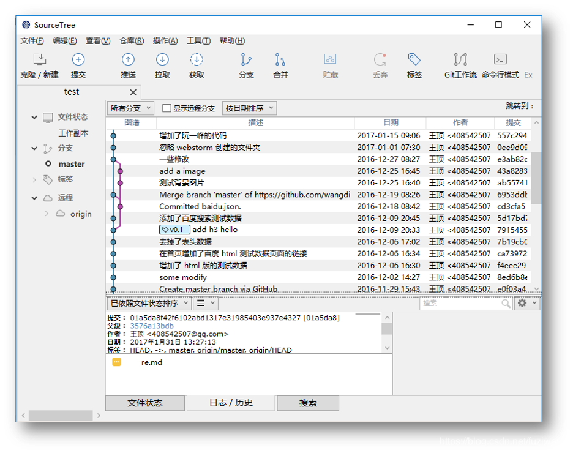Screen dimensions: 573x453
Task: Collapse the 分支 sidebar section
Action: [34, 148]
